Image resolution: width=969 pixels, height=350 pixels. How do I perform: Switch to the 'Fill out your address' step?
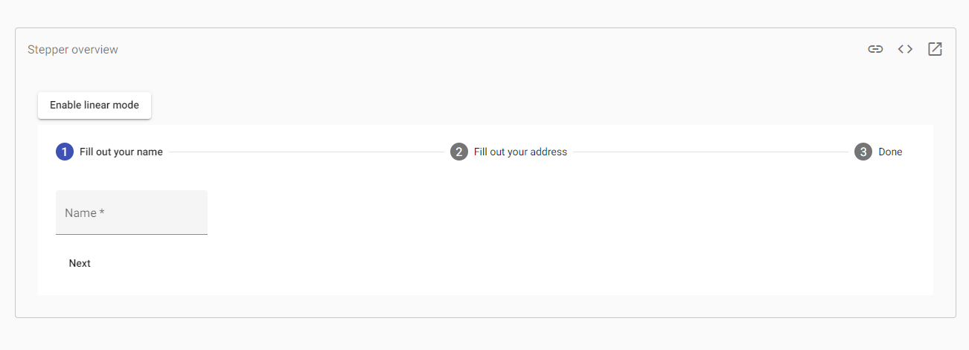pos(508,152)
